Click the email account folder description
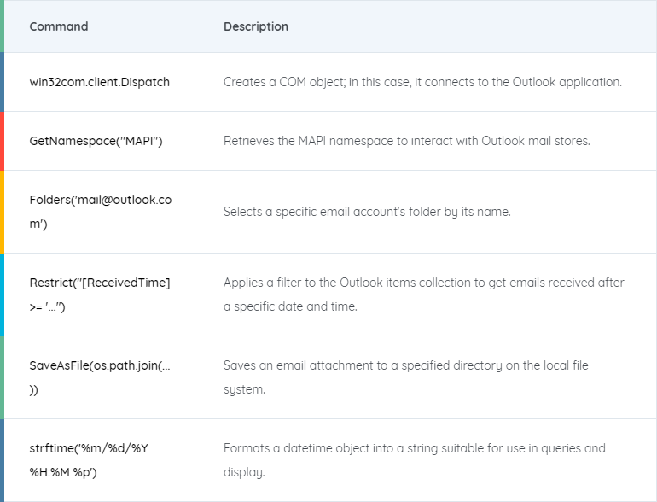Screen dimensions: 657x502 click(367, 212)
